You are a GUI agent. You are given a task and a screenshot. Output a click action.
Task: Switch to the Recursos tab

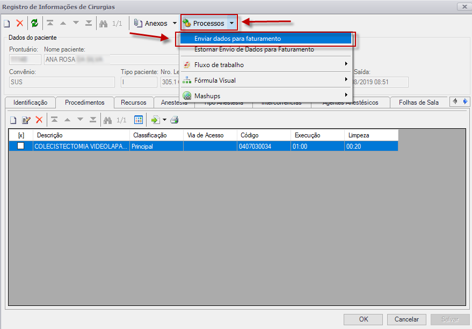coord(134,103)
